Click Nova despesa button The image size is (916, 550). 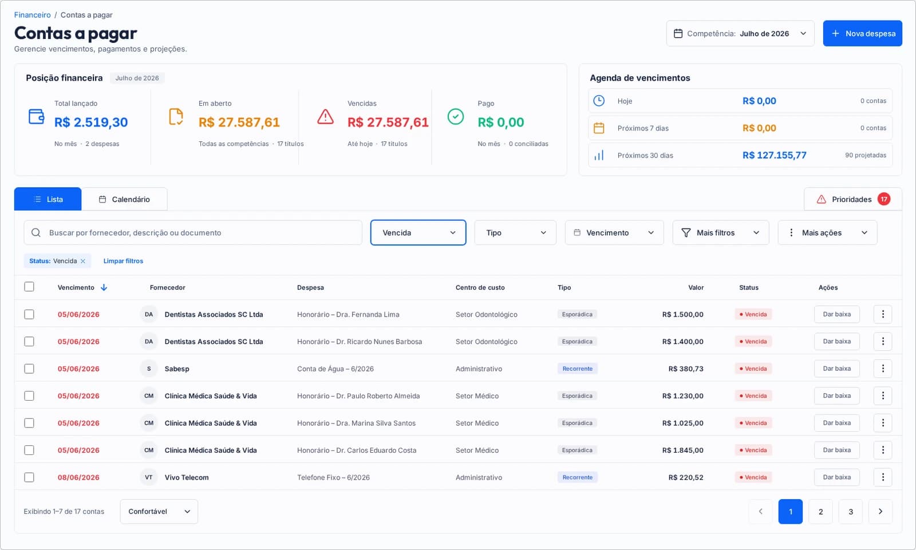point(863,33)
